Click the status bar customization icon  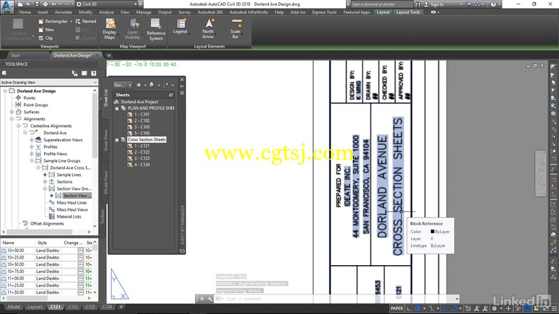pyautogui.click(x=554, y=308)
